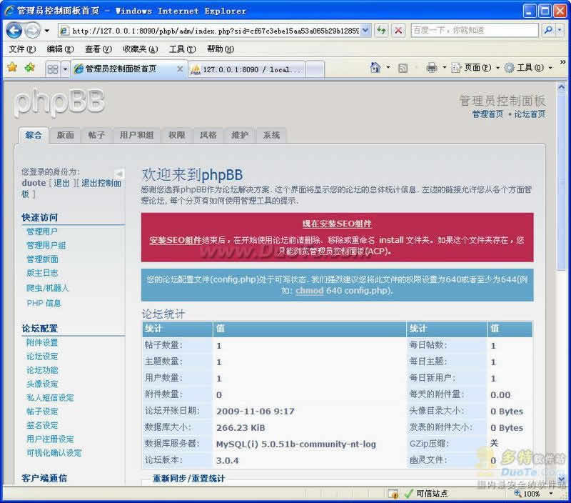Switch to the 用户和组 tab
The width and height of the screenshot is (571, 503).
[136, 135]
